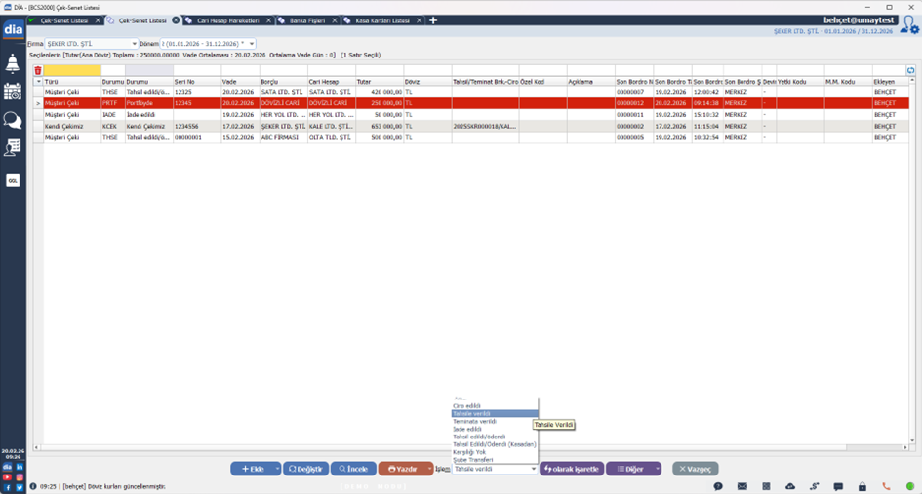Open the chat bubbles icon in sidebar
Image resolution: width=922 pixels, height=494 pixels.
[13, 120]
